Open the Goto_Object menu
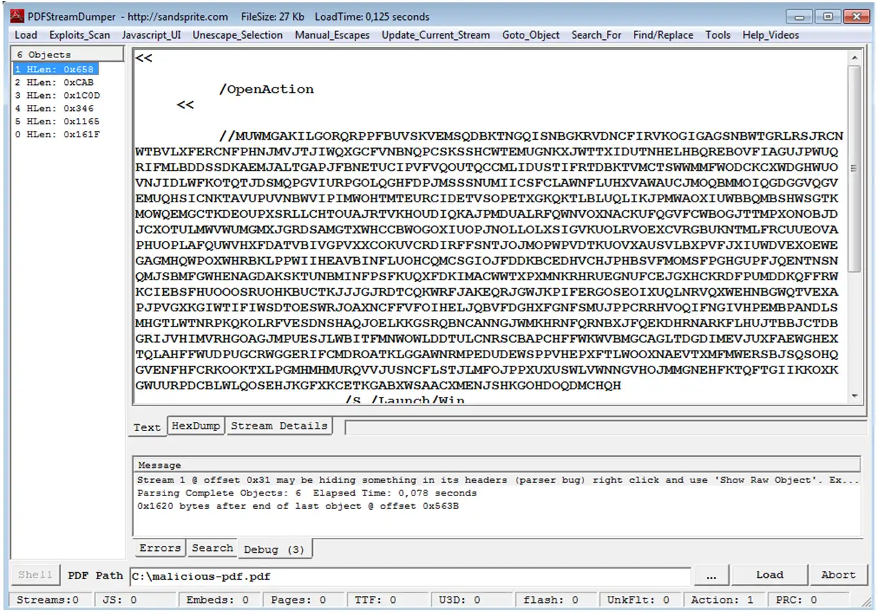The image size is (879, 614). (531, 35)
